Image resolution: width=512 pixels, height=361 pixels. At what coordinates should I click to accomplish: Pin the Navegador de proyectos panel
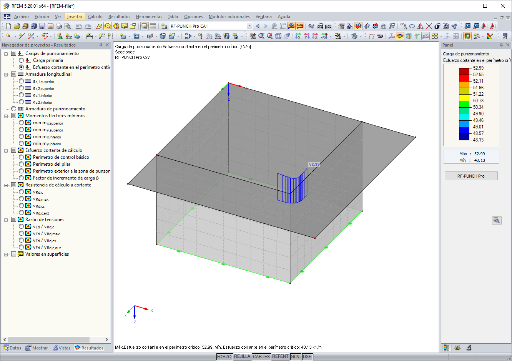(x=101, y=45)
